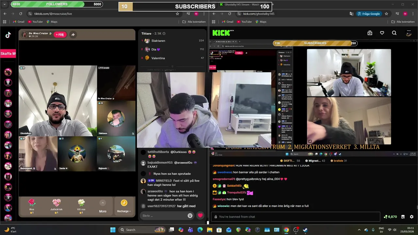Click the taskbar Search box
Screen dimensions: 418x235
[x=142, y=230]
